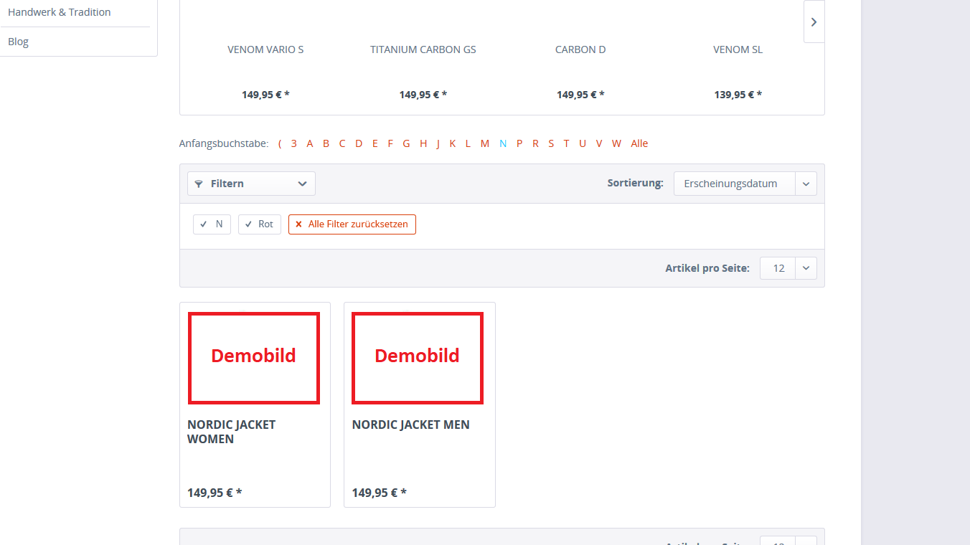Image resolution: width=970 pixels, height=545 pixels.
Task: Open NORDIC JACKET MEN title link
Action: pyautogui.click(x=411, y=425)
